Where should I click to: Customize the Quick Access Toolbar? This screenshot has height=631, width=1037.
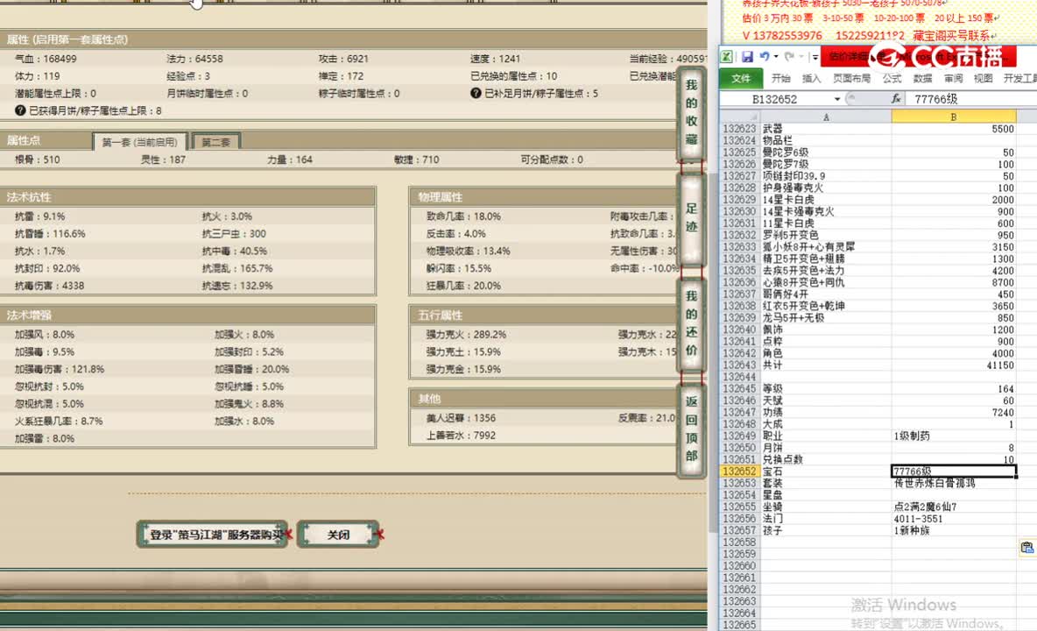coord(815,58)
